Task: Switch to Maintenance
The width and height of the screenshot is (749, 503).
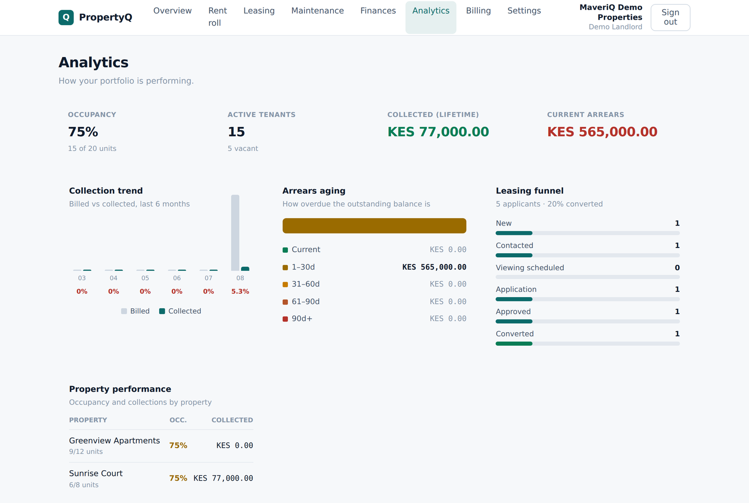Action: [317, 11]
